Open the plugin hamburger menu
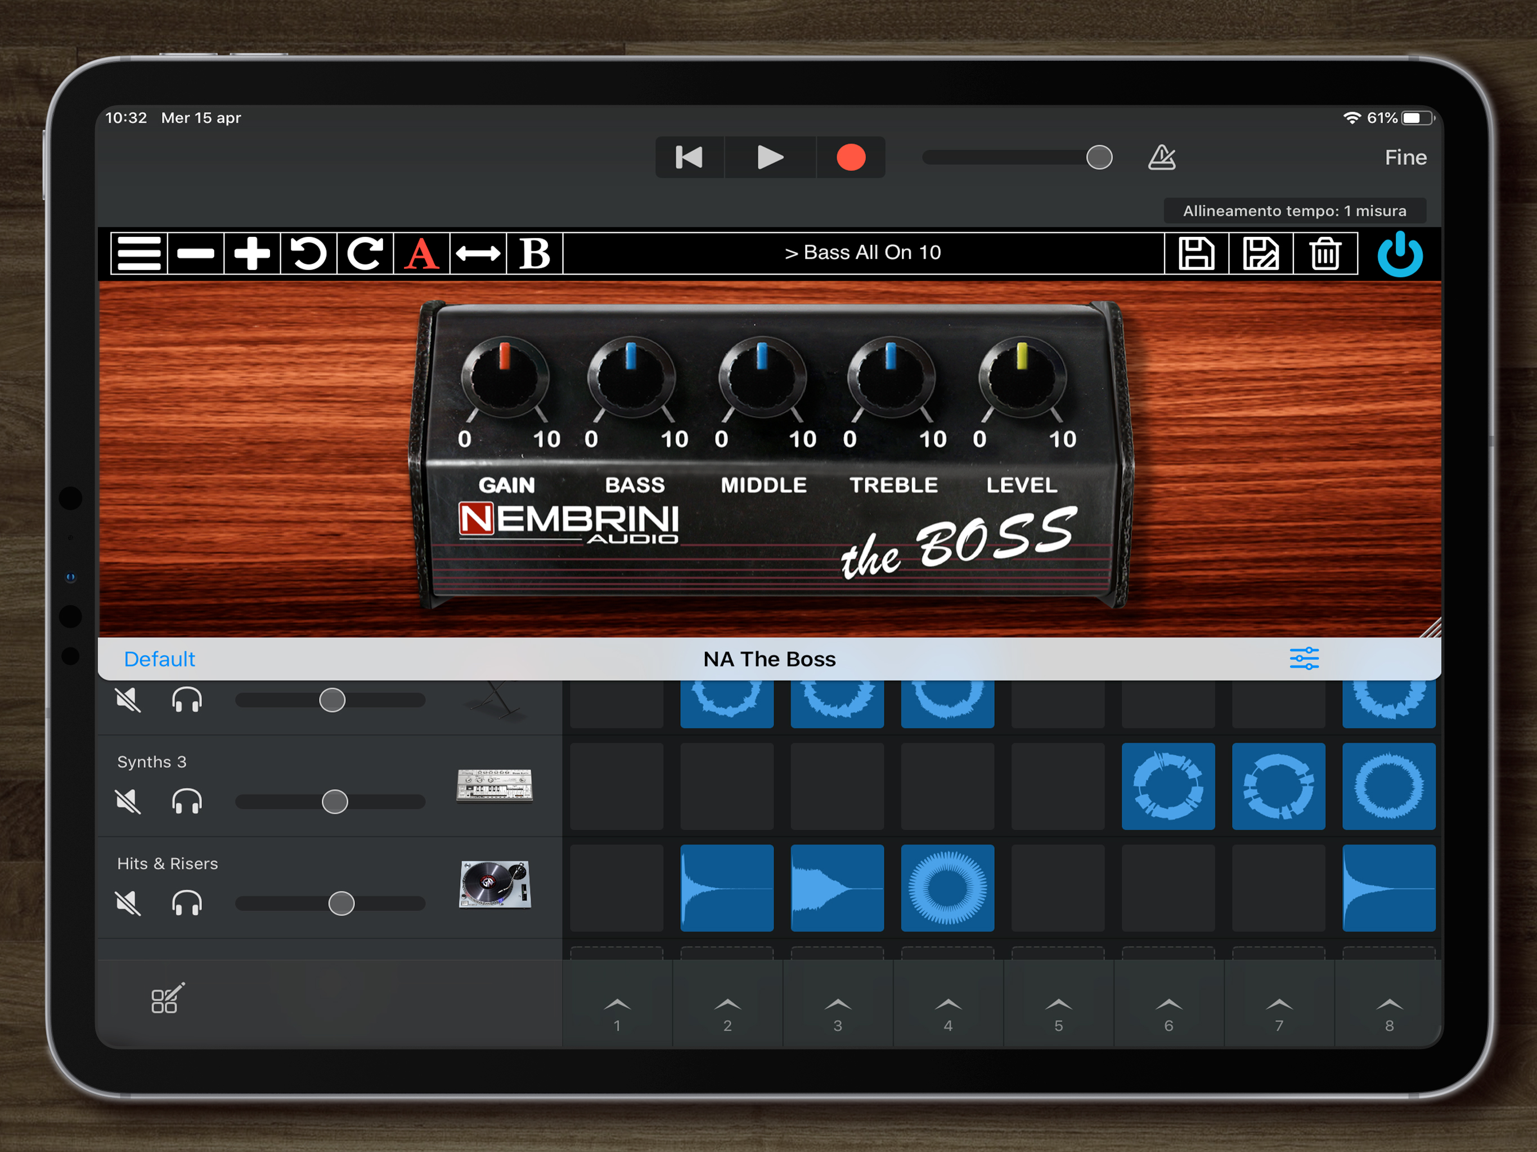This screenshot has height=1152, width=1537. coord(139,253)
